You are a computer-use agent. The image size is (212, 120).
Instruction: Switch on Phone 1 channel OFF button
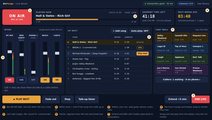pos(33,80)
